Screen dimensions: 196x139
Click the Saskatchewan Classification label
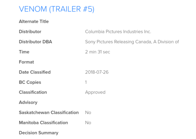tap(49, 113)
